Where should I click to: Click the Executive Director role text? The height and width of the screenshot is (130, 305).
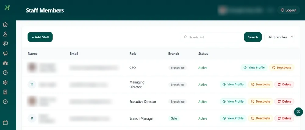point(143,102)
